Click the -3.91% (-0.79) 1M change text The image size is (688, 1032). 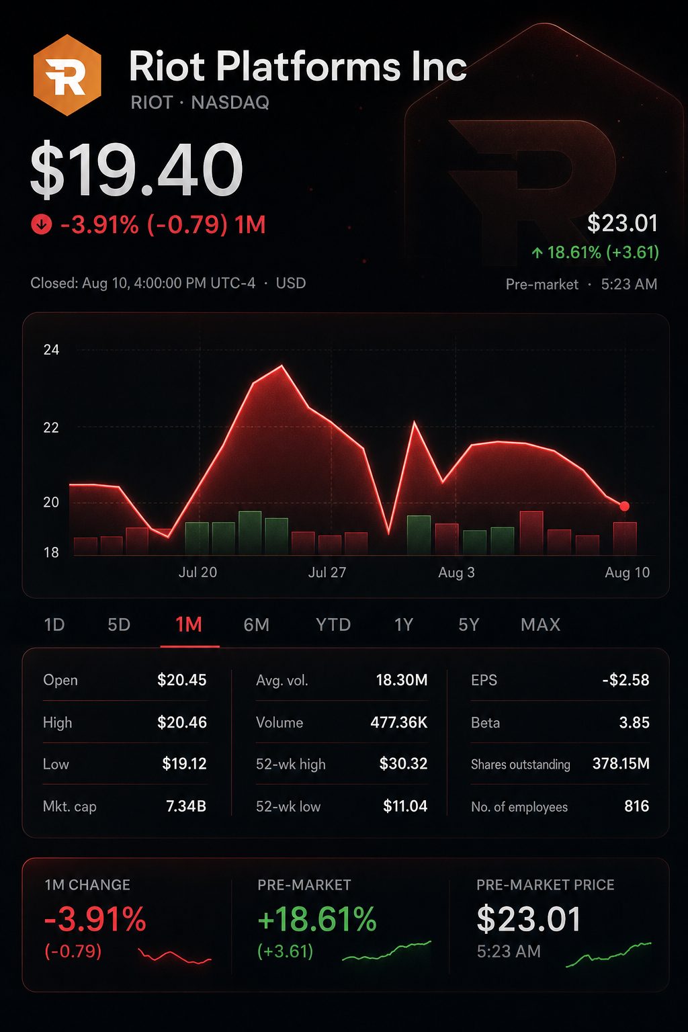pyautogui.click(x=163, y=224)
